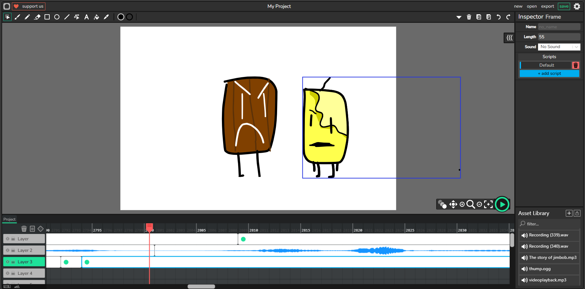
Task: Activate the Path Cursor tool
Action: (77, 17)
